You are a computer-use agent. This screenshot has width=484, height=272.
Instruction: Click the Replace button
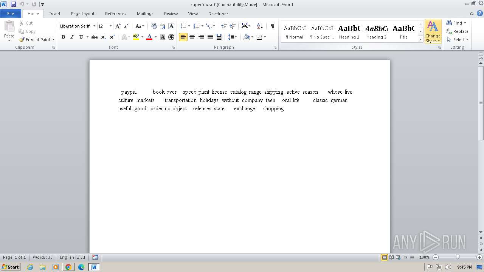click(x=457, y=31)
